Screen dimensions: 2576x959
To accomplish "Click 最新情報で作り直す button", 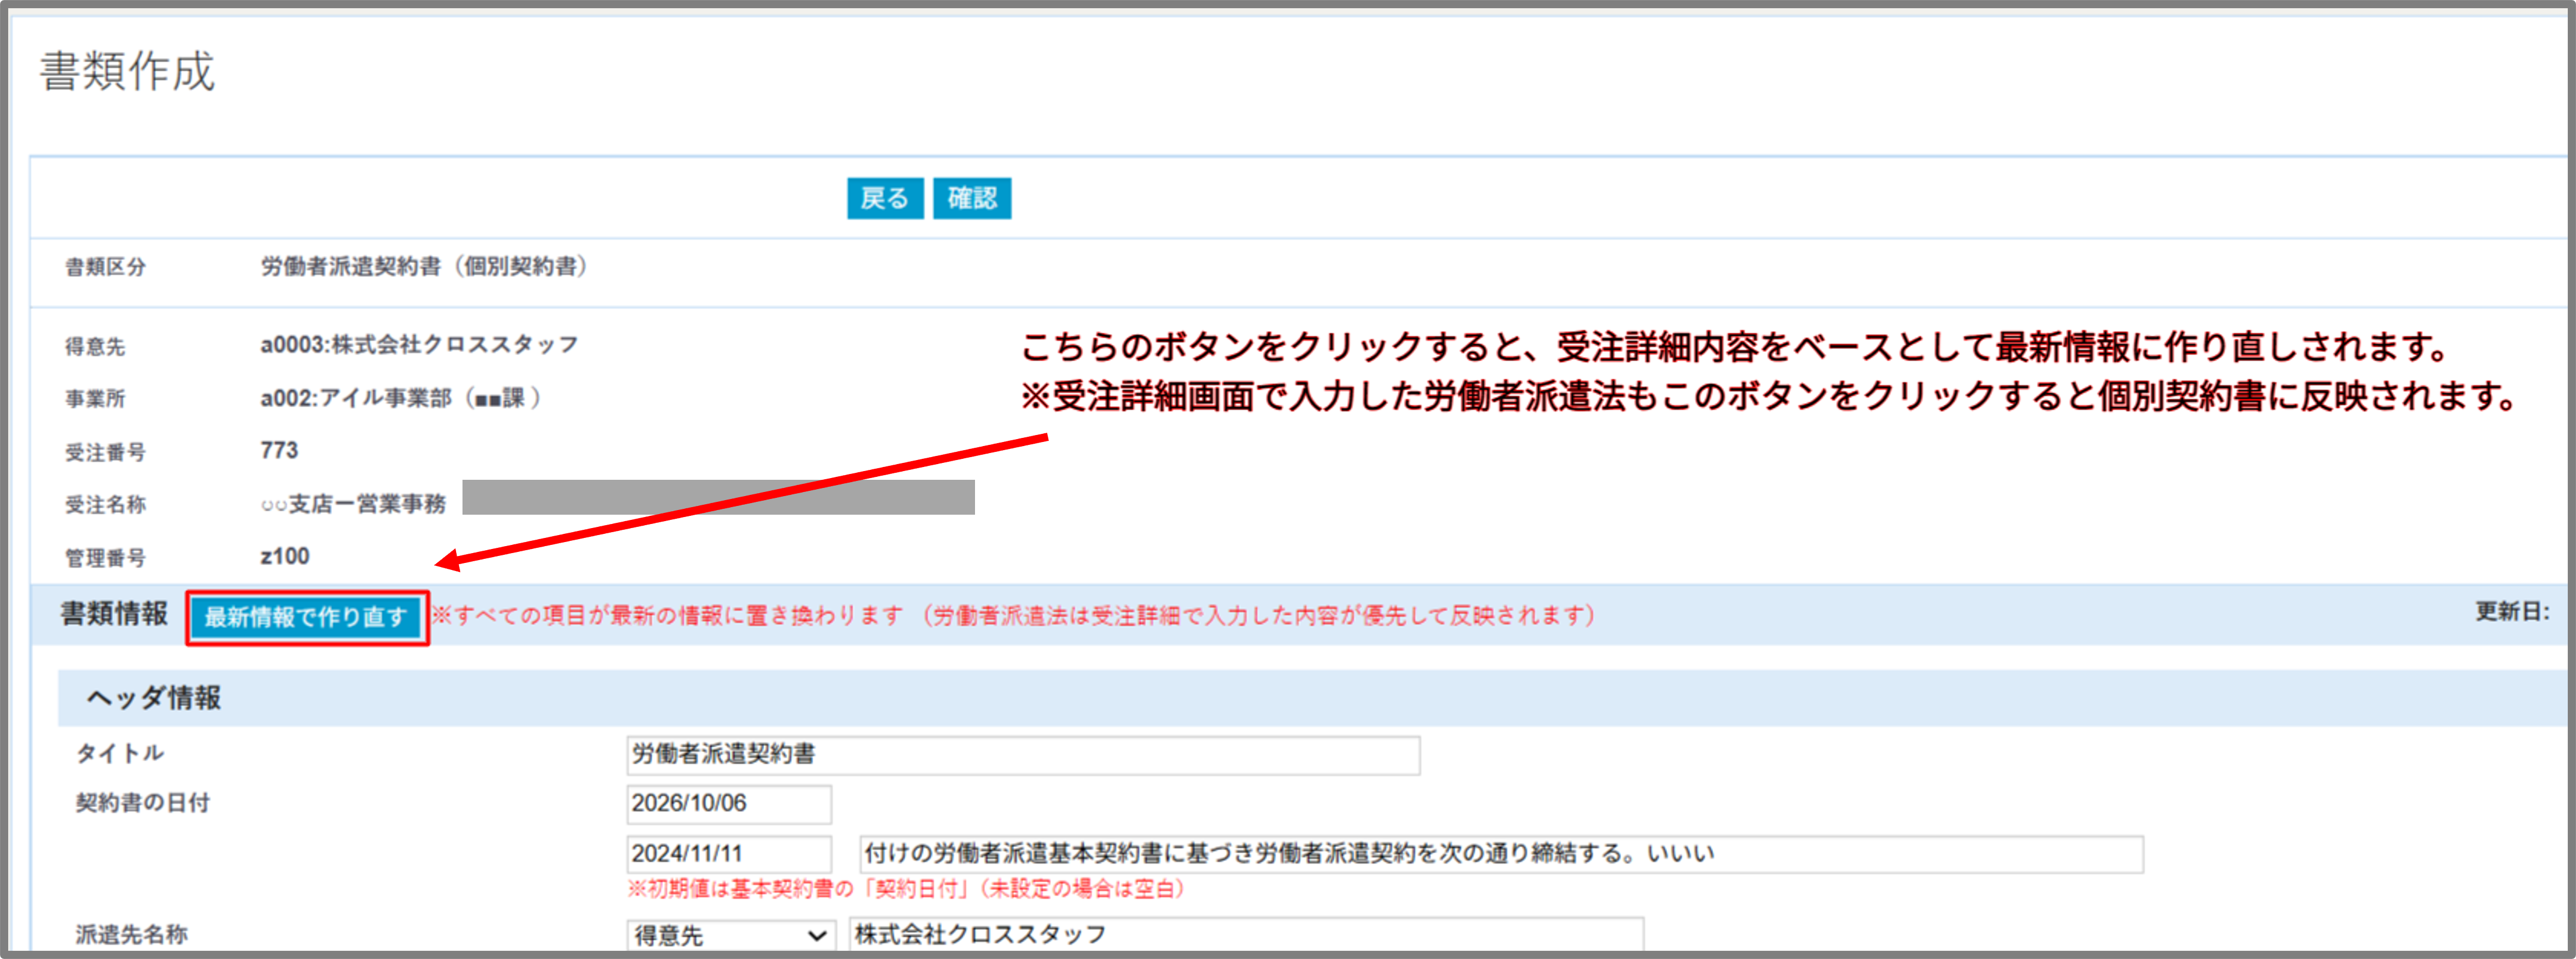I will tap(306, 617).
